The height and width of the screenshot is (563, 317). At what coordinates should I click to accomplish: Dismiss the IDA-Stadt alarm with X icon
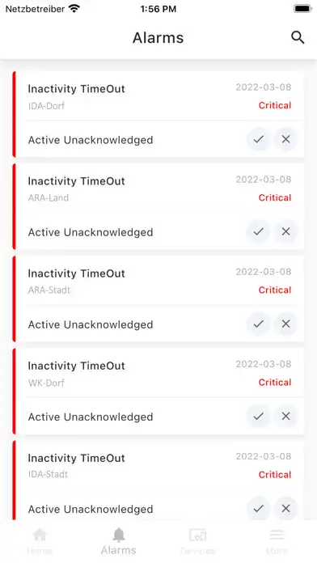(285, 509)
